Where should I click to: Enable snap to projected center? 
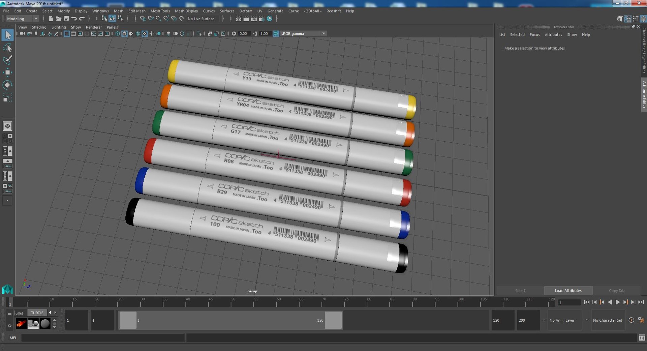pos(166,19)
